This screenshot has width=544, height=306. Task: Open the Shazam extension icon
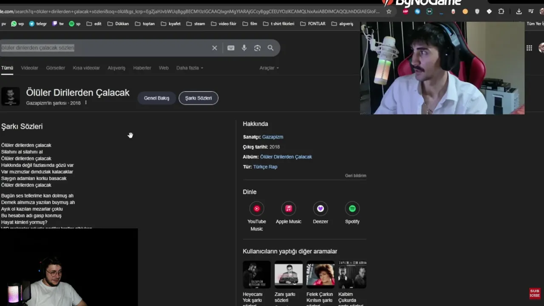(x=417, y=11)
